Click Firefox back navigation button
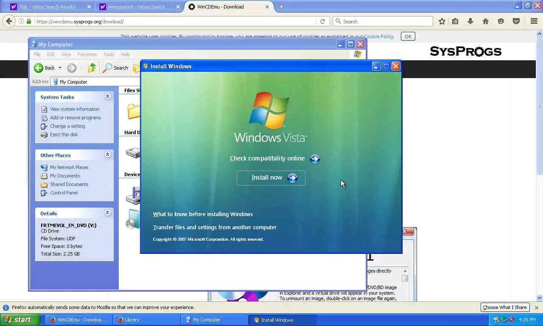The width and height of the screenshot is (543, 326). click(9, 21)
